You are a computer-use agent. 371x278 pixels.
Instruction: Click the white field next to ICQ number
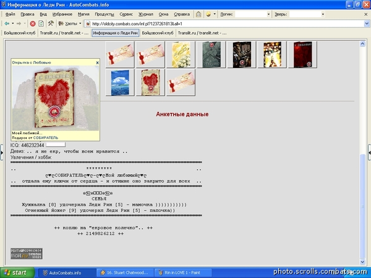coord(56,145)
